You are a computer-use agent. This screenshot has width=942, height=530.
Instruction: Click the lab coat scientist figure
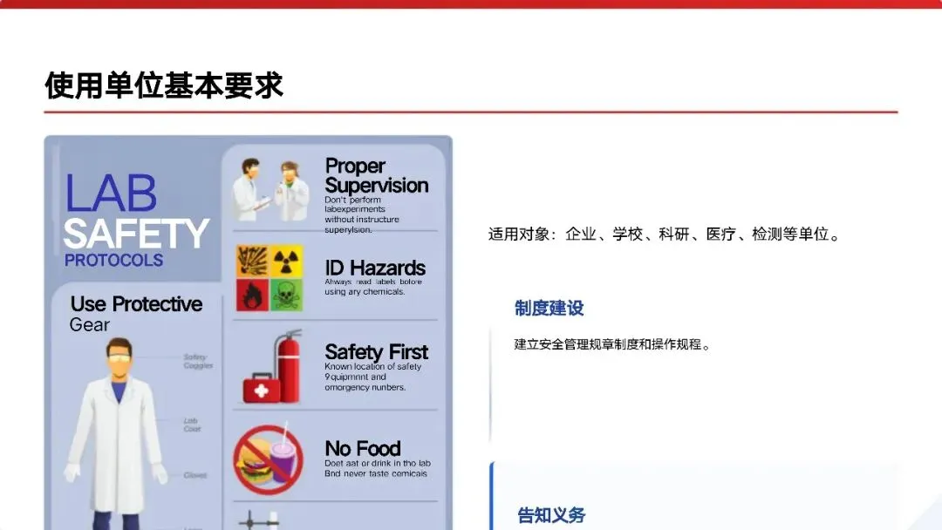click(116, 433)
